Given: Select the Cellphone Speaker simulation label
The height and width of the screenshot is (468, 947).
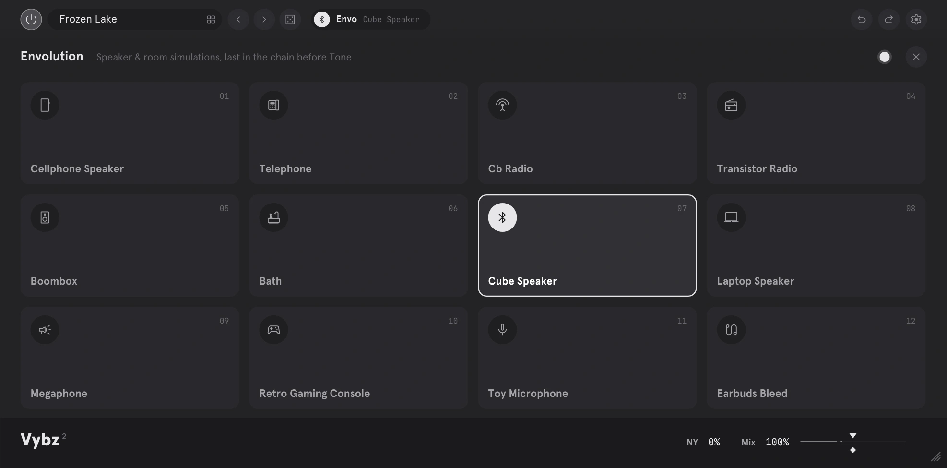Looking at the screenshot, I should click(x=77, y=169).
